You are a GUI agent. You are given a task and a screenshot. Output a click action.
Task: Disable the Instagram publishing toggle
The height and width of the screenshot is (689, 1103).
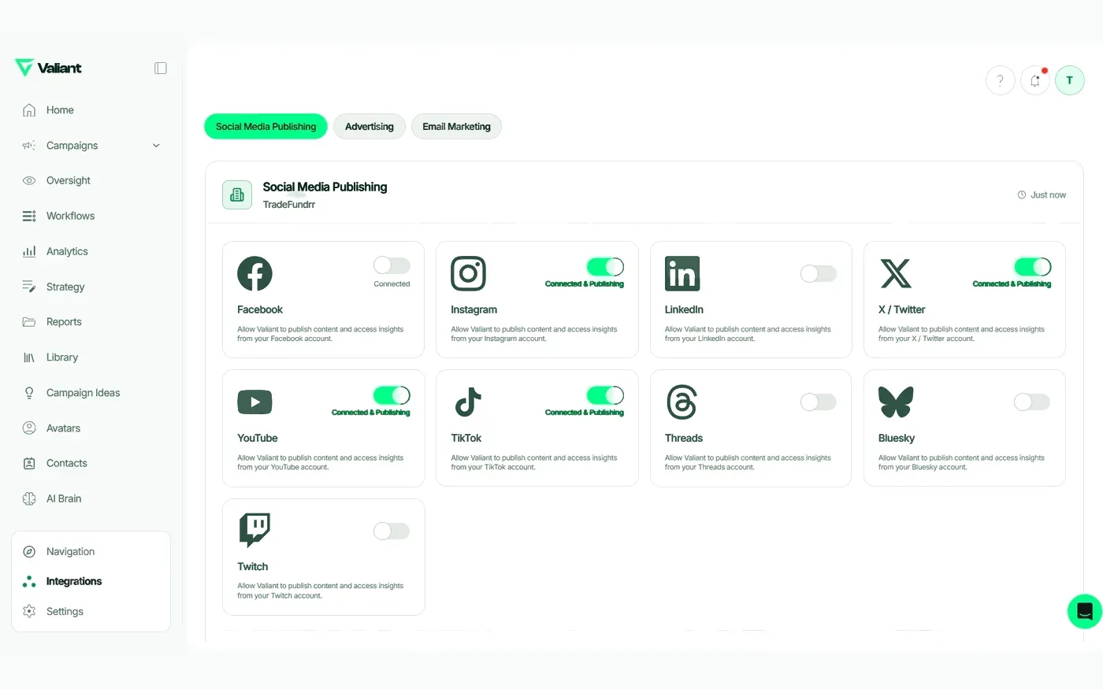point(605,267)
